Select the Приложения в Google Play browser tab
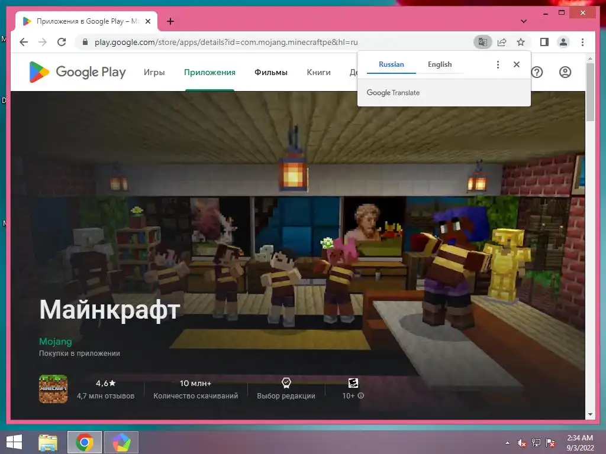606x454 pixels. point(86,21)
